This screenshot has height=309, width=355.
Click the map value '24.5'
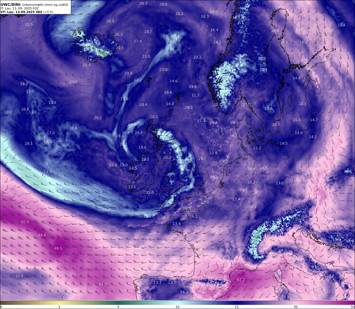coord(264,168)
